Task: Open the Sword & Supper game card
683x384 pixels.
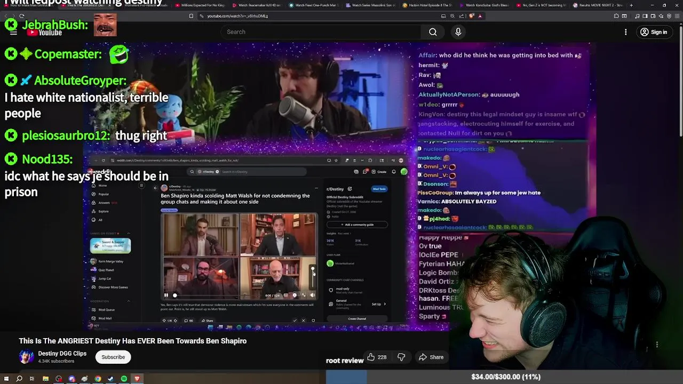Action: pyautogui.click(x=110, y=246)
